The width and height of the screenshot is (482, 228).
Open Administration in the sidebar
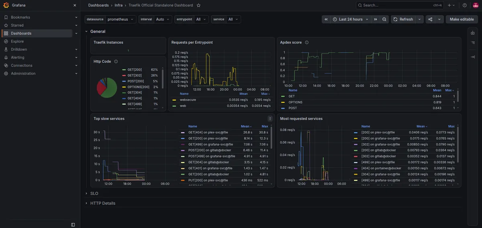click(23, 73)
